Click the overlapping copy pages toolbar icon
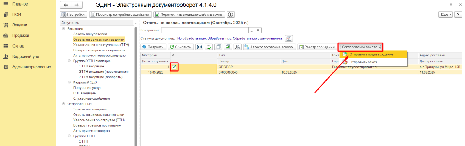The height and width of the screenshot is (146, 465). [x=218, y=47]
